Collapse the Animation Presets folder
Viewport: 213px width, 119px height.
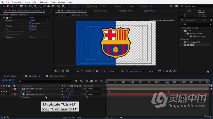[x=180, y=28]
